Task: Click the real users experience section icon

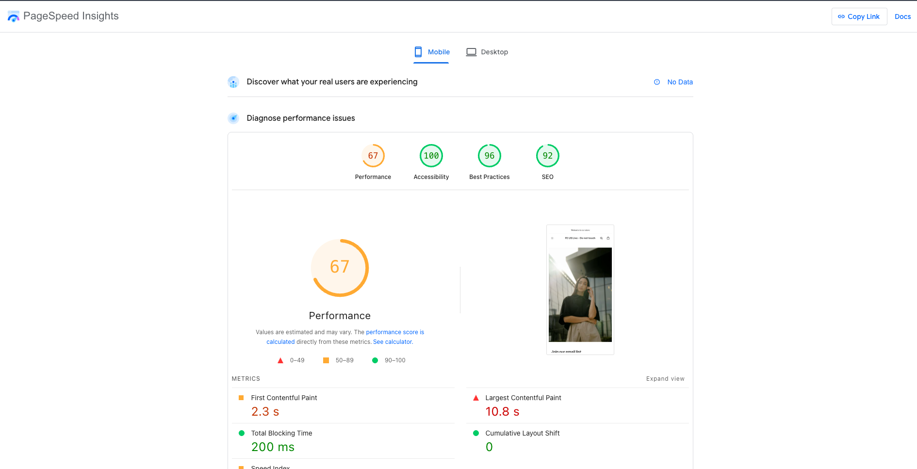Action: [233, 82]
